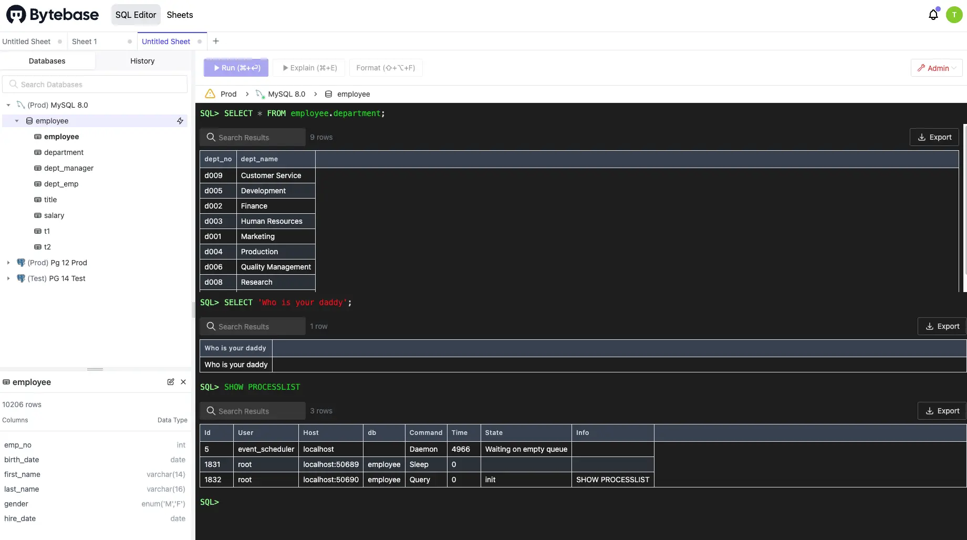Screen dimensions: 967x540
Task: Switch to the History tab
Action: click(x=142, y=61)
